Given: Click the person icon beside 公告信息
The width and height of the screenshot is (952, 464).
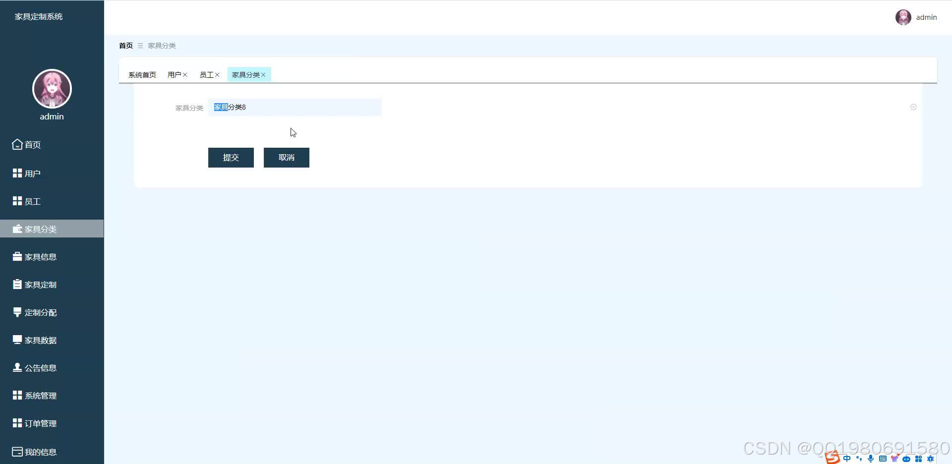Looking at the screenshot, I should pos(17,367).
